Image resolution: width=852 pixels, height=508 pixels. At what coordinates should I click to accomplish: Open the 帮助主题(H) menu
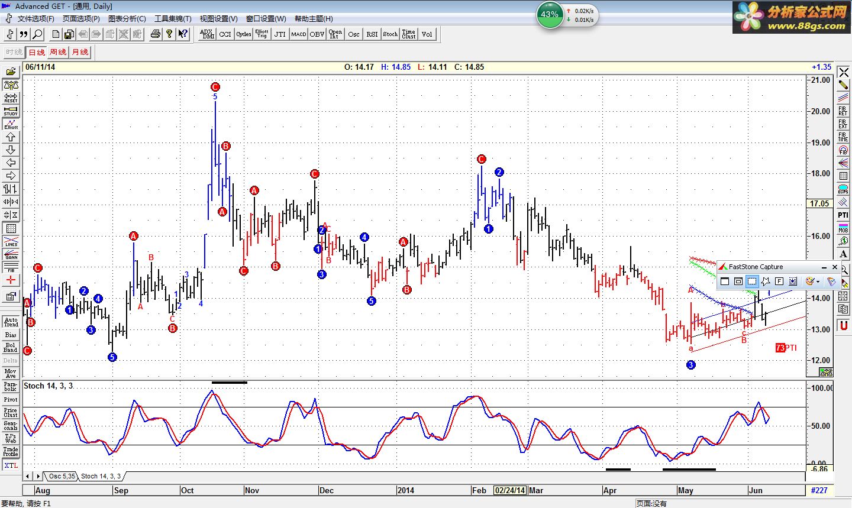[x=314, y=19]
